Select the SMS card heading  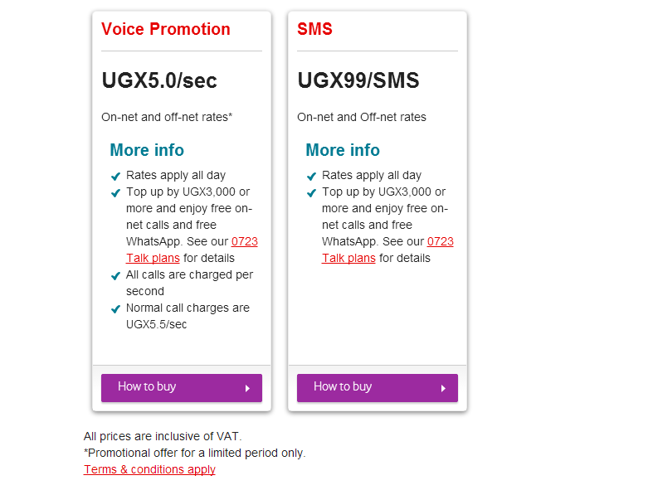point(314,29)
